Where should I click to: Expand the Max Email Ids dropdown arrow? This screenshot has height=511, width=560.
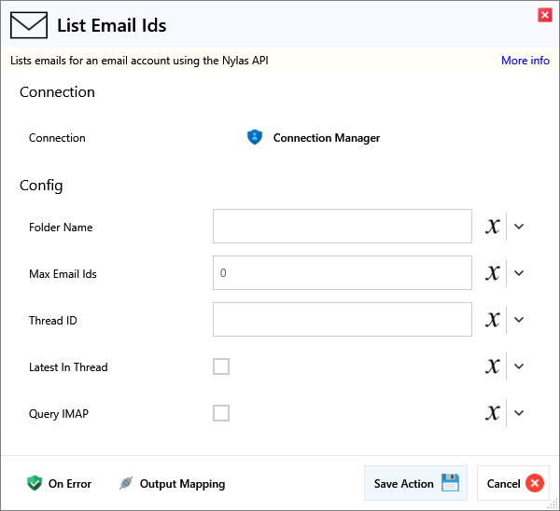pos(520,273)
